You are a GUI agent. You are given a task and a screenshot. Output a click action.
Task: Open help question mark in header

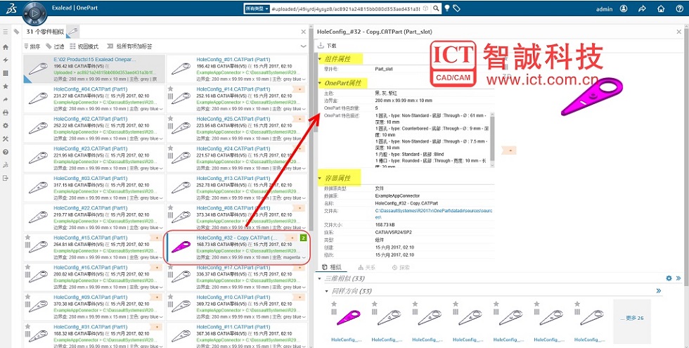pyautogui.click(x=679, y=8)
